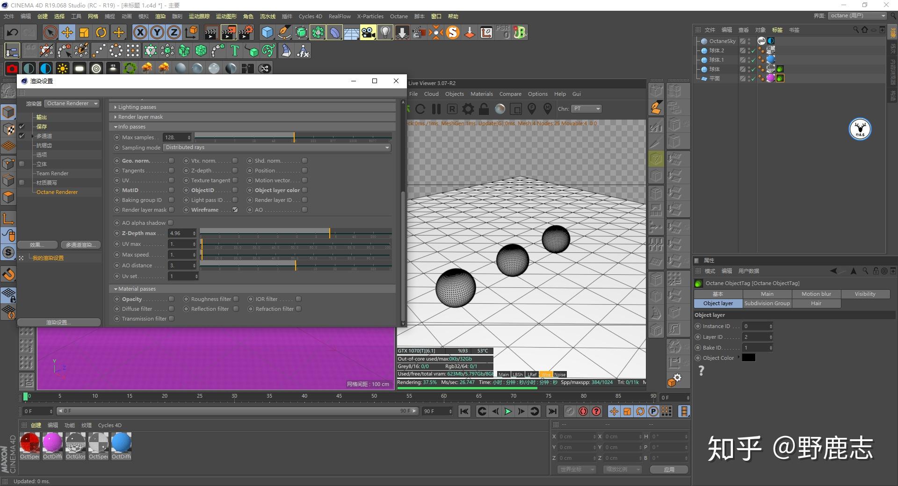The image size is (898, 486).
Task: Click the Undo arrow icon
Action: (x=13, y=32)
